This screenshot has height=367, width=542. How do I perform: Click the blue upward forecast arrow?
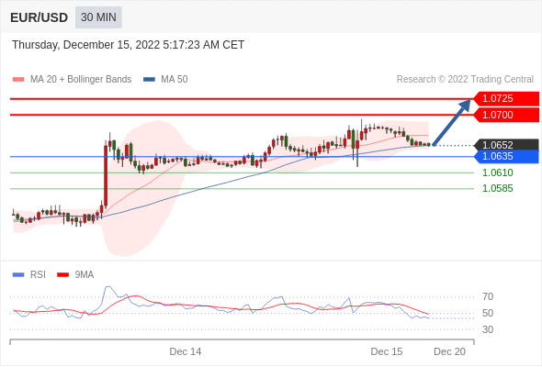(451, 123)
